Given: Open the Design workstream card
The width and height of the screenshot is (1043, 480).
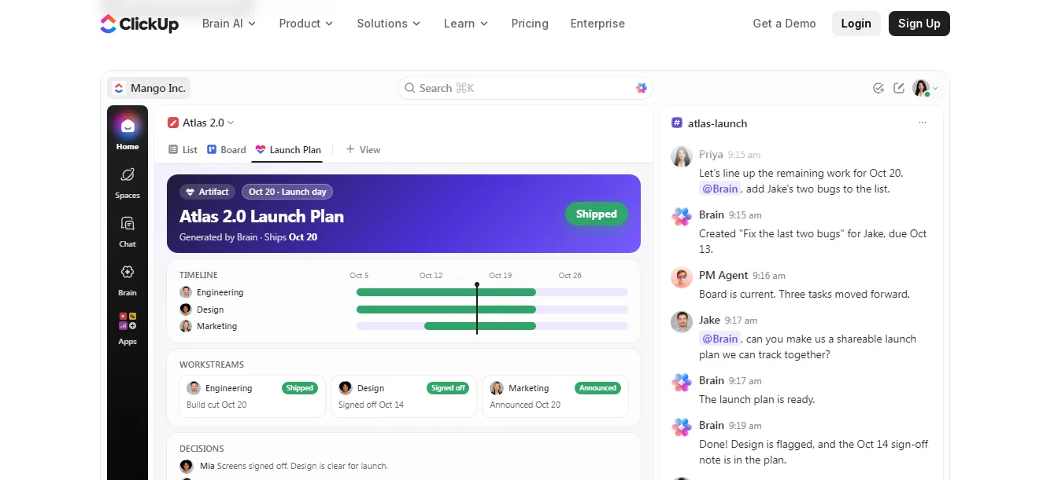Looking at the screenshot, I should point(404,396).
